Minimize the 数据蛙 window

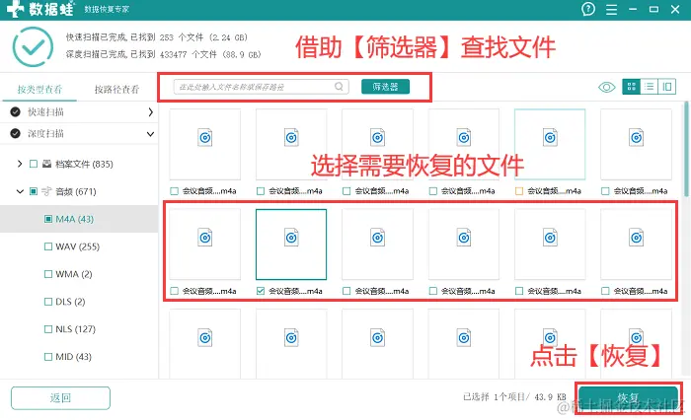(x=633, y=9)
